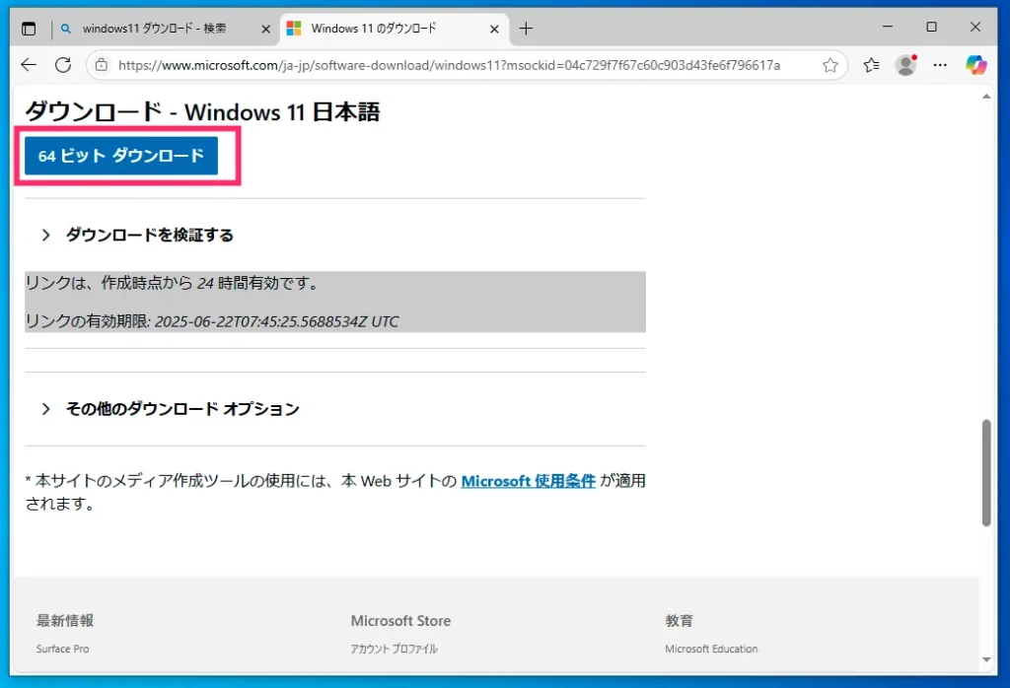Go back with the back arrow
The image size is (1010, 688).
coord(29,65)
